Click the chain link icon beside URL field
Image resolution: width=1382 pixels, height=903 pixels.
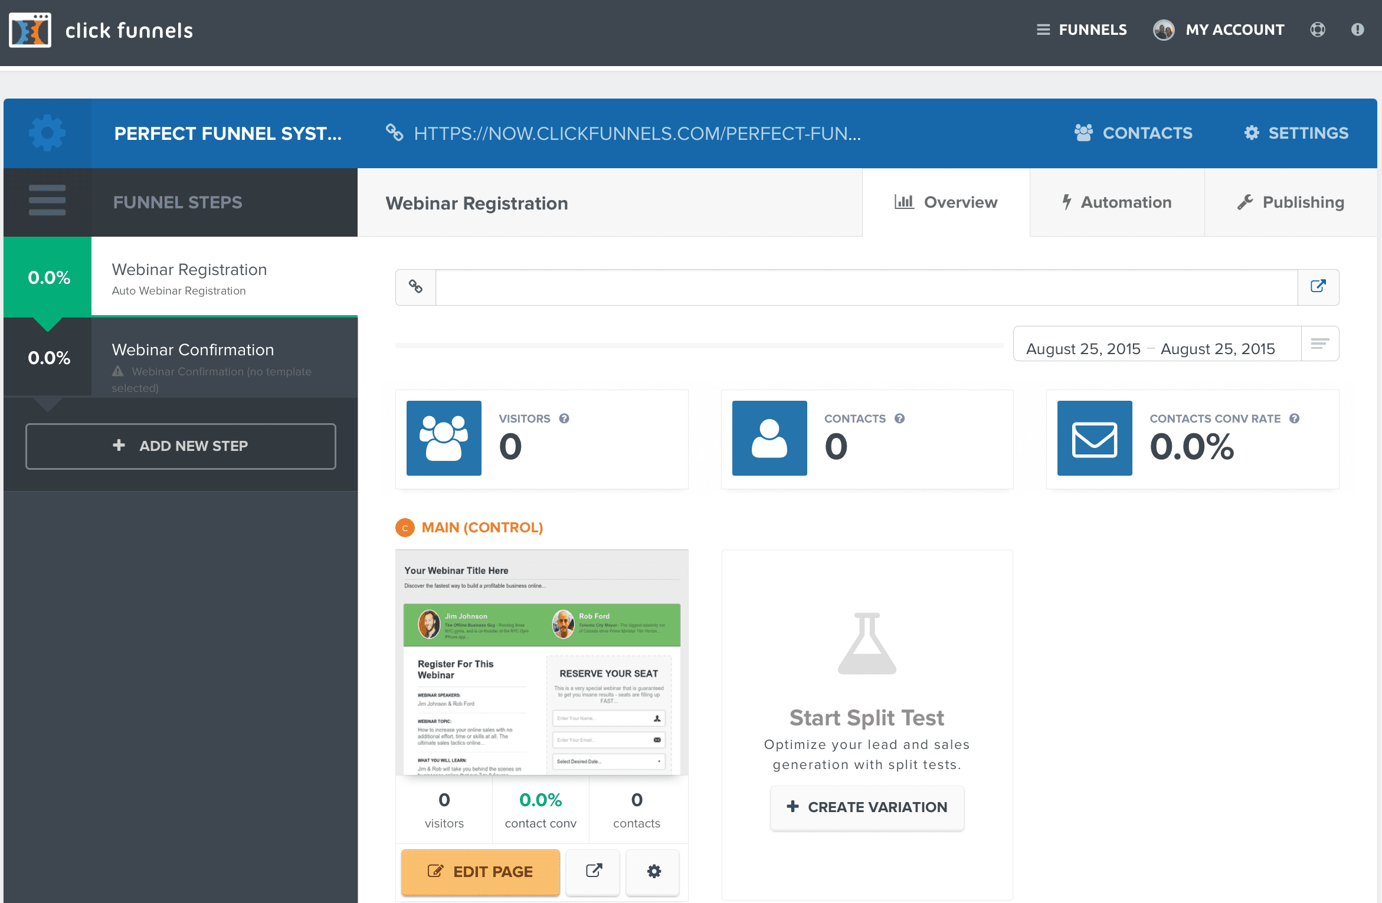coord(416,287)
